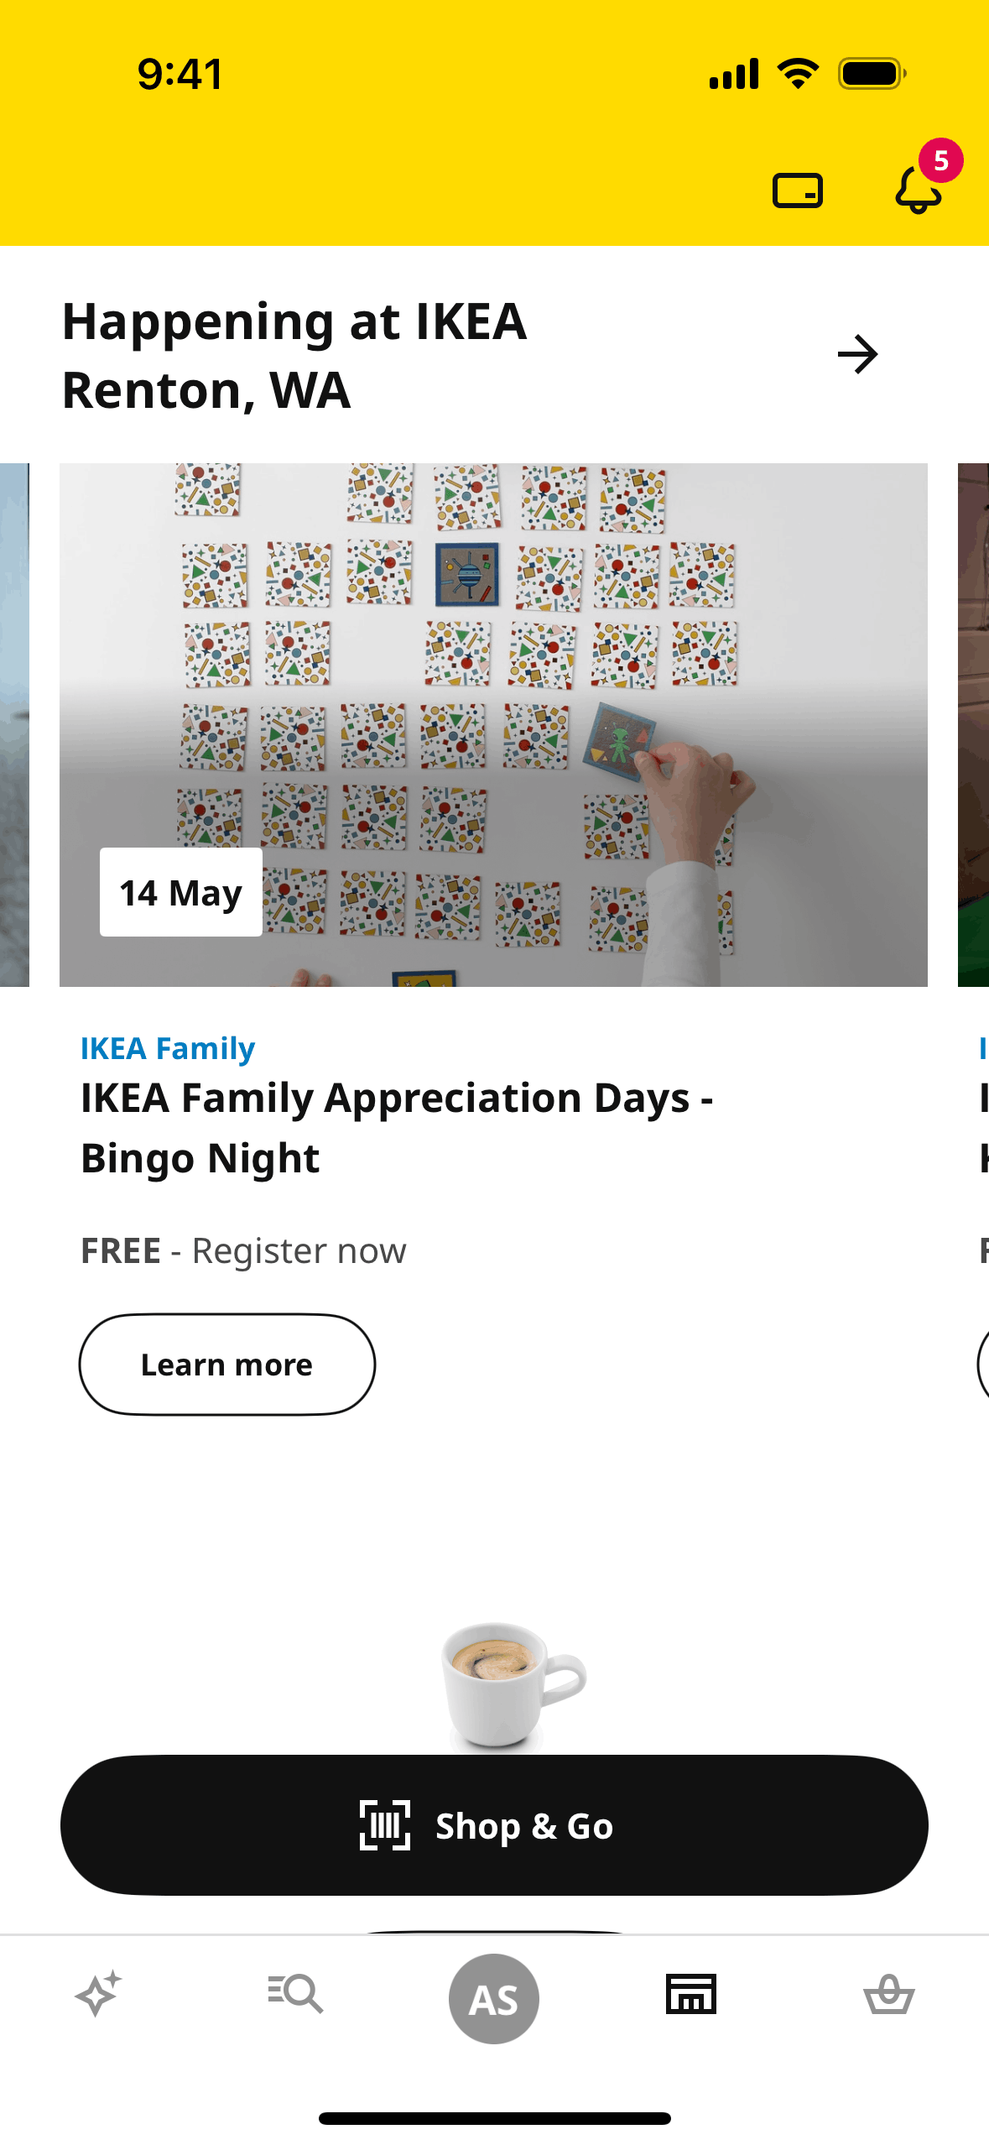Show the next event card on right

(x=973, y=725)
